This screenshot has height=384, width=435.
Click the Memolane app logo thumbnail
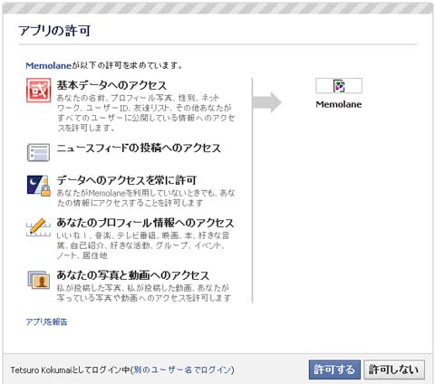coord(339,86)
